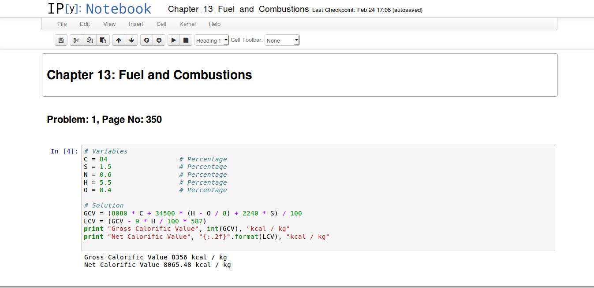The height and width of the screenshot is (288, 594).
Task: Move the selected cell down
Action: point(131,40)
